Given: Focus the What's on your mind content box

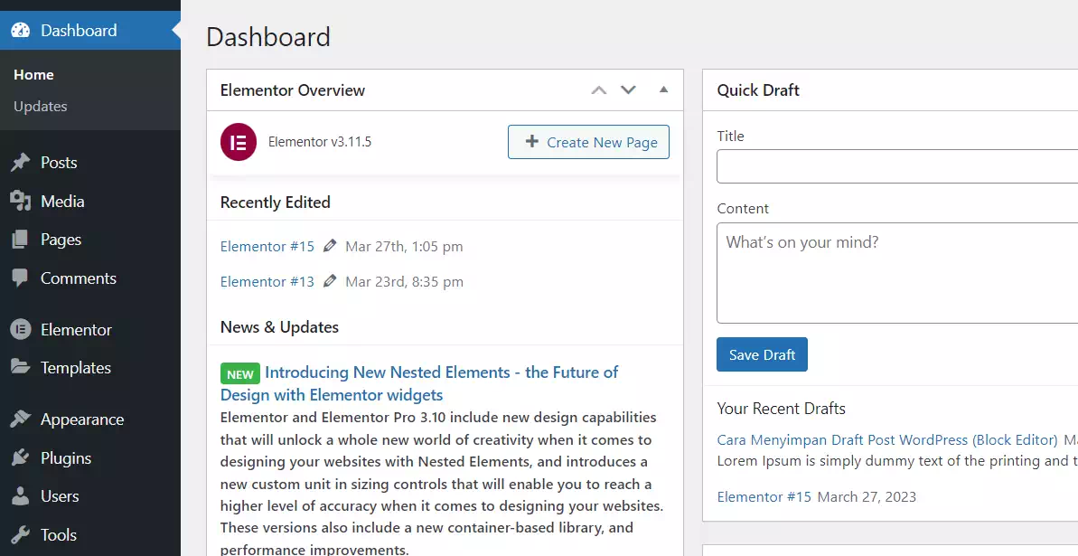Looking at the screenshot, I should coord(897,272).
